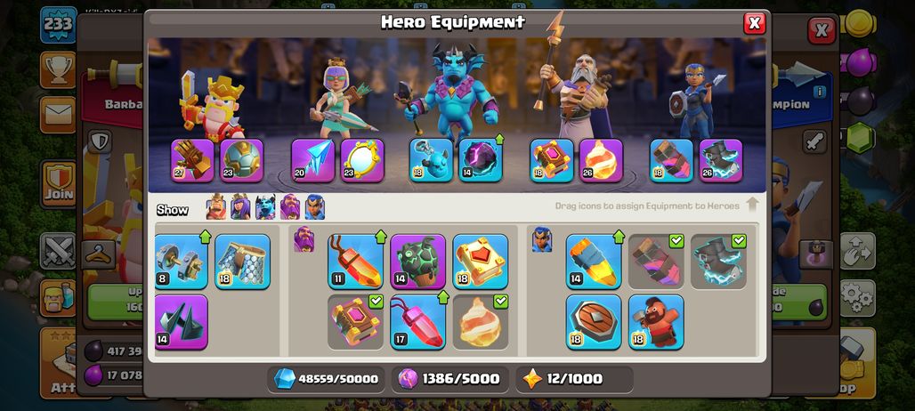Screen dimensions: 915x411
Task: Tap the upgrade arrow on Dark Orb
Action: pyautogui.click(x=499, y=140)
